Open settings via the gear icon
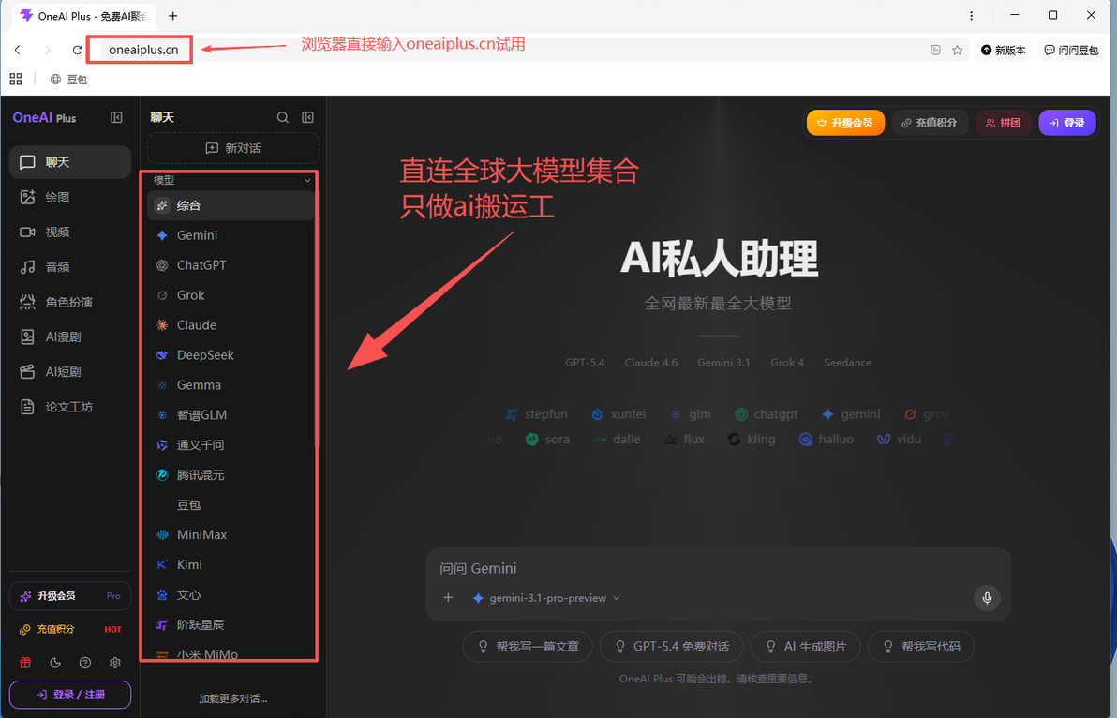Viewport: 1117px width, 718px height. [115, 663]
